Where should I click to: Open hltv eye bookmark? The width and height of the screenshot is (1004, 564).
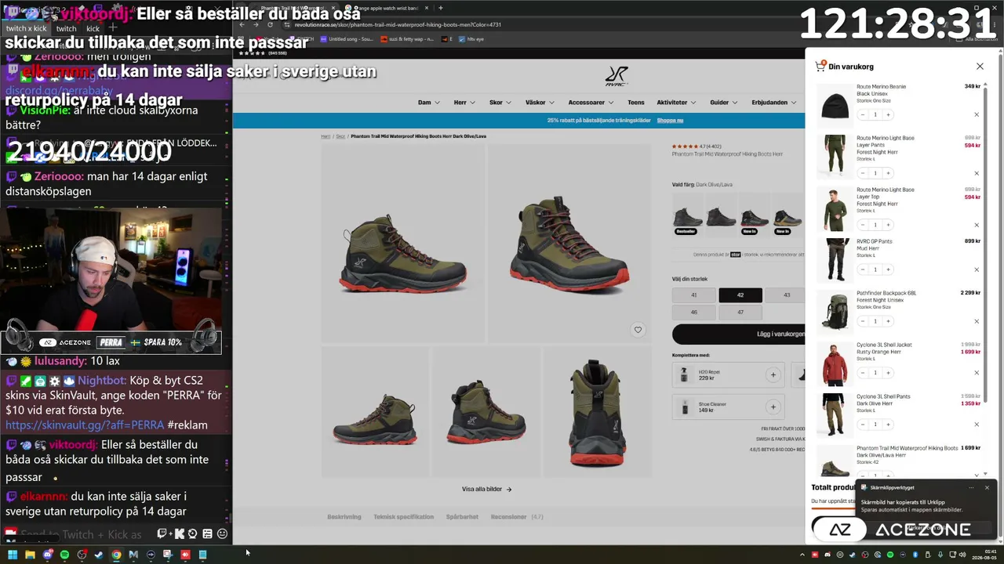[471, 38]
